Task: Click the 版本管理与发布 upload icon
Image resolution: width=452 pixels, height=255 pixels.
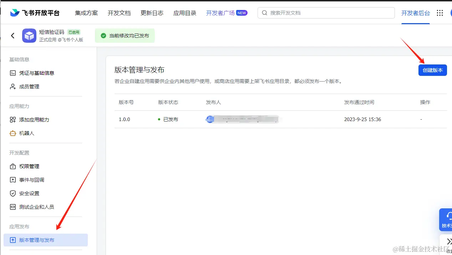Action: 13,240
